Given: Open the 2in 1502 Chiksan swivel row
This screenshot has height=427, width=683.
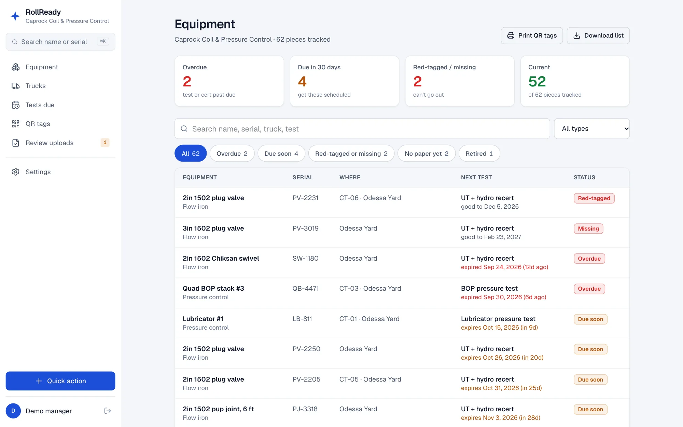Looking at the screenshot, I should coord(402,262).
